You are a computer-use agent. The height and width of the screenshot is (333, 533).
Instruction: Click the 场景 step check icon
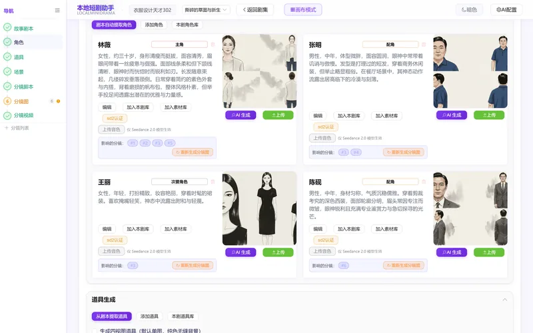(x=7, y=71)
